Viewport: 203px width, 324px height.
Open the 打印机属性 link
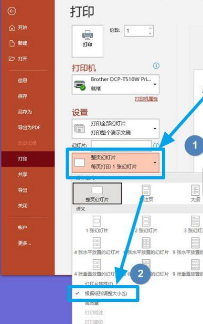point(146,99)
